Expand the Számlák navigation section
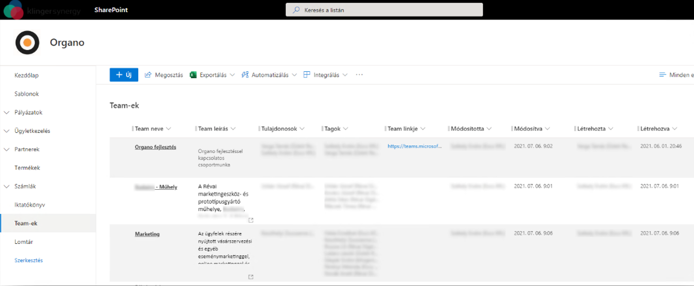The width and height of the screenshot is (694, 286). click(7, 187)
